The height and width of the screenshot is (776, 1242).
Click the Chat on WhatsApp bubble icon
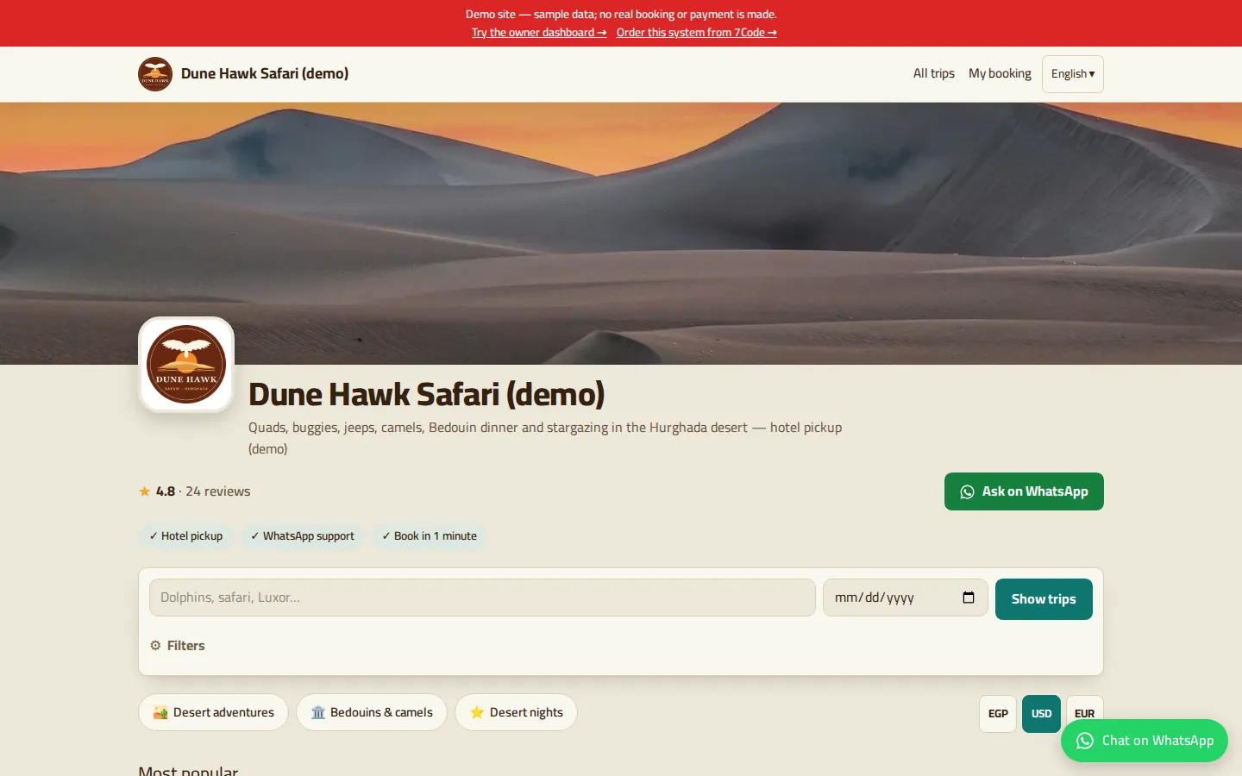(1085, 741)
